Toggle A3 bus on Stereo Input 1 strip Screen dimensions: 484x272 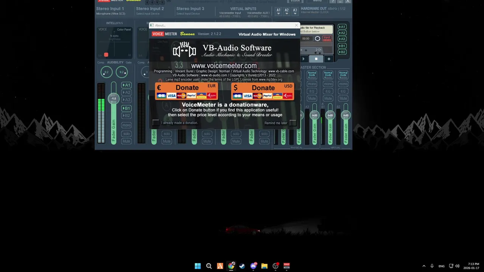tap(126, 100)
